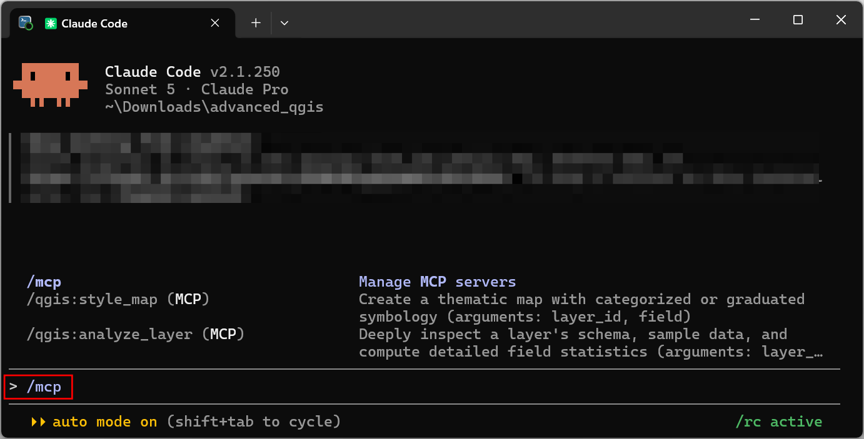Screen dimensions: 864x439
Task: Click the 'auto mode on' status indicator
Action: pos(104,422)
